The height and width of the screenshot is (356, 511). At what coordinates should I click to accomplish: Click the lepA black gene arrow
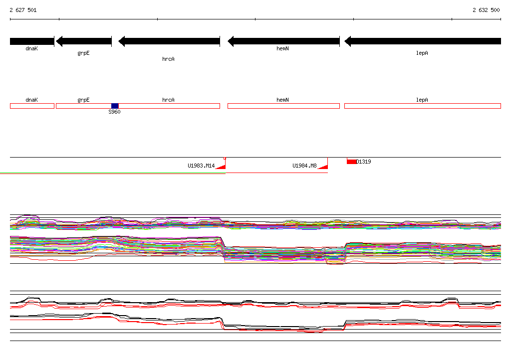click(423, 41)
